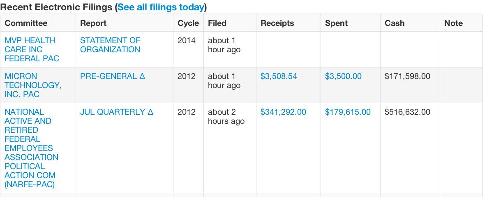Open MVP Health Care Inc Federal PAC committee
The width and height of the screenshot is (487, 197).
30,49
